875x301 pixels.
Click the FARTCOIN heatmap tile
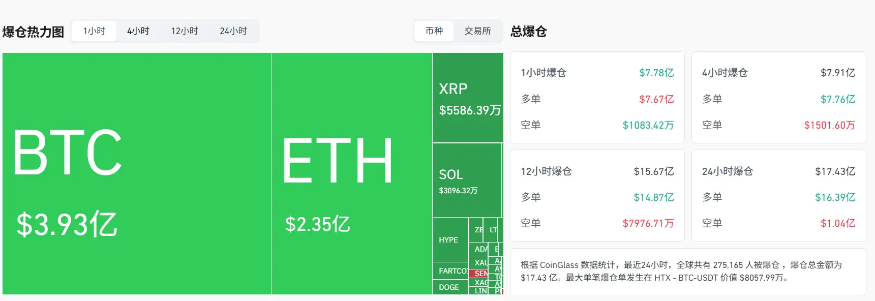click(x=450, y=270)
